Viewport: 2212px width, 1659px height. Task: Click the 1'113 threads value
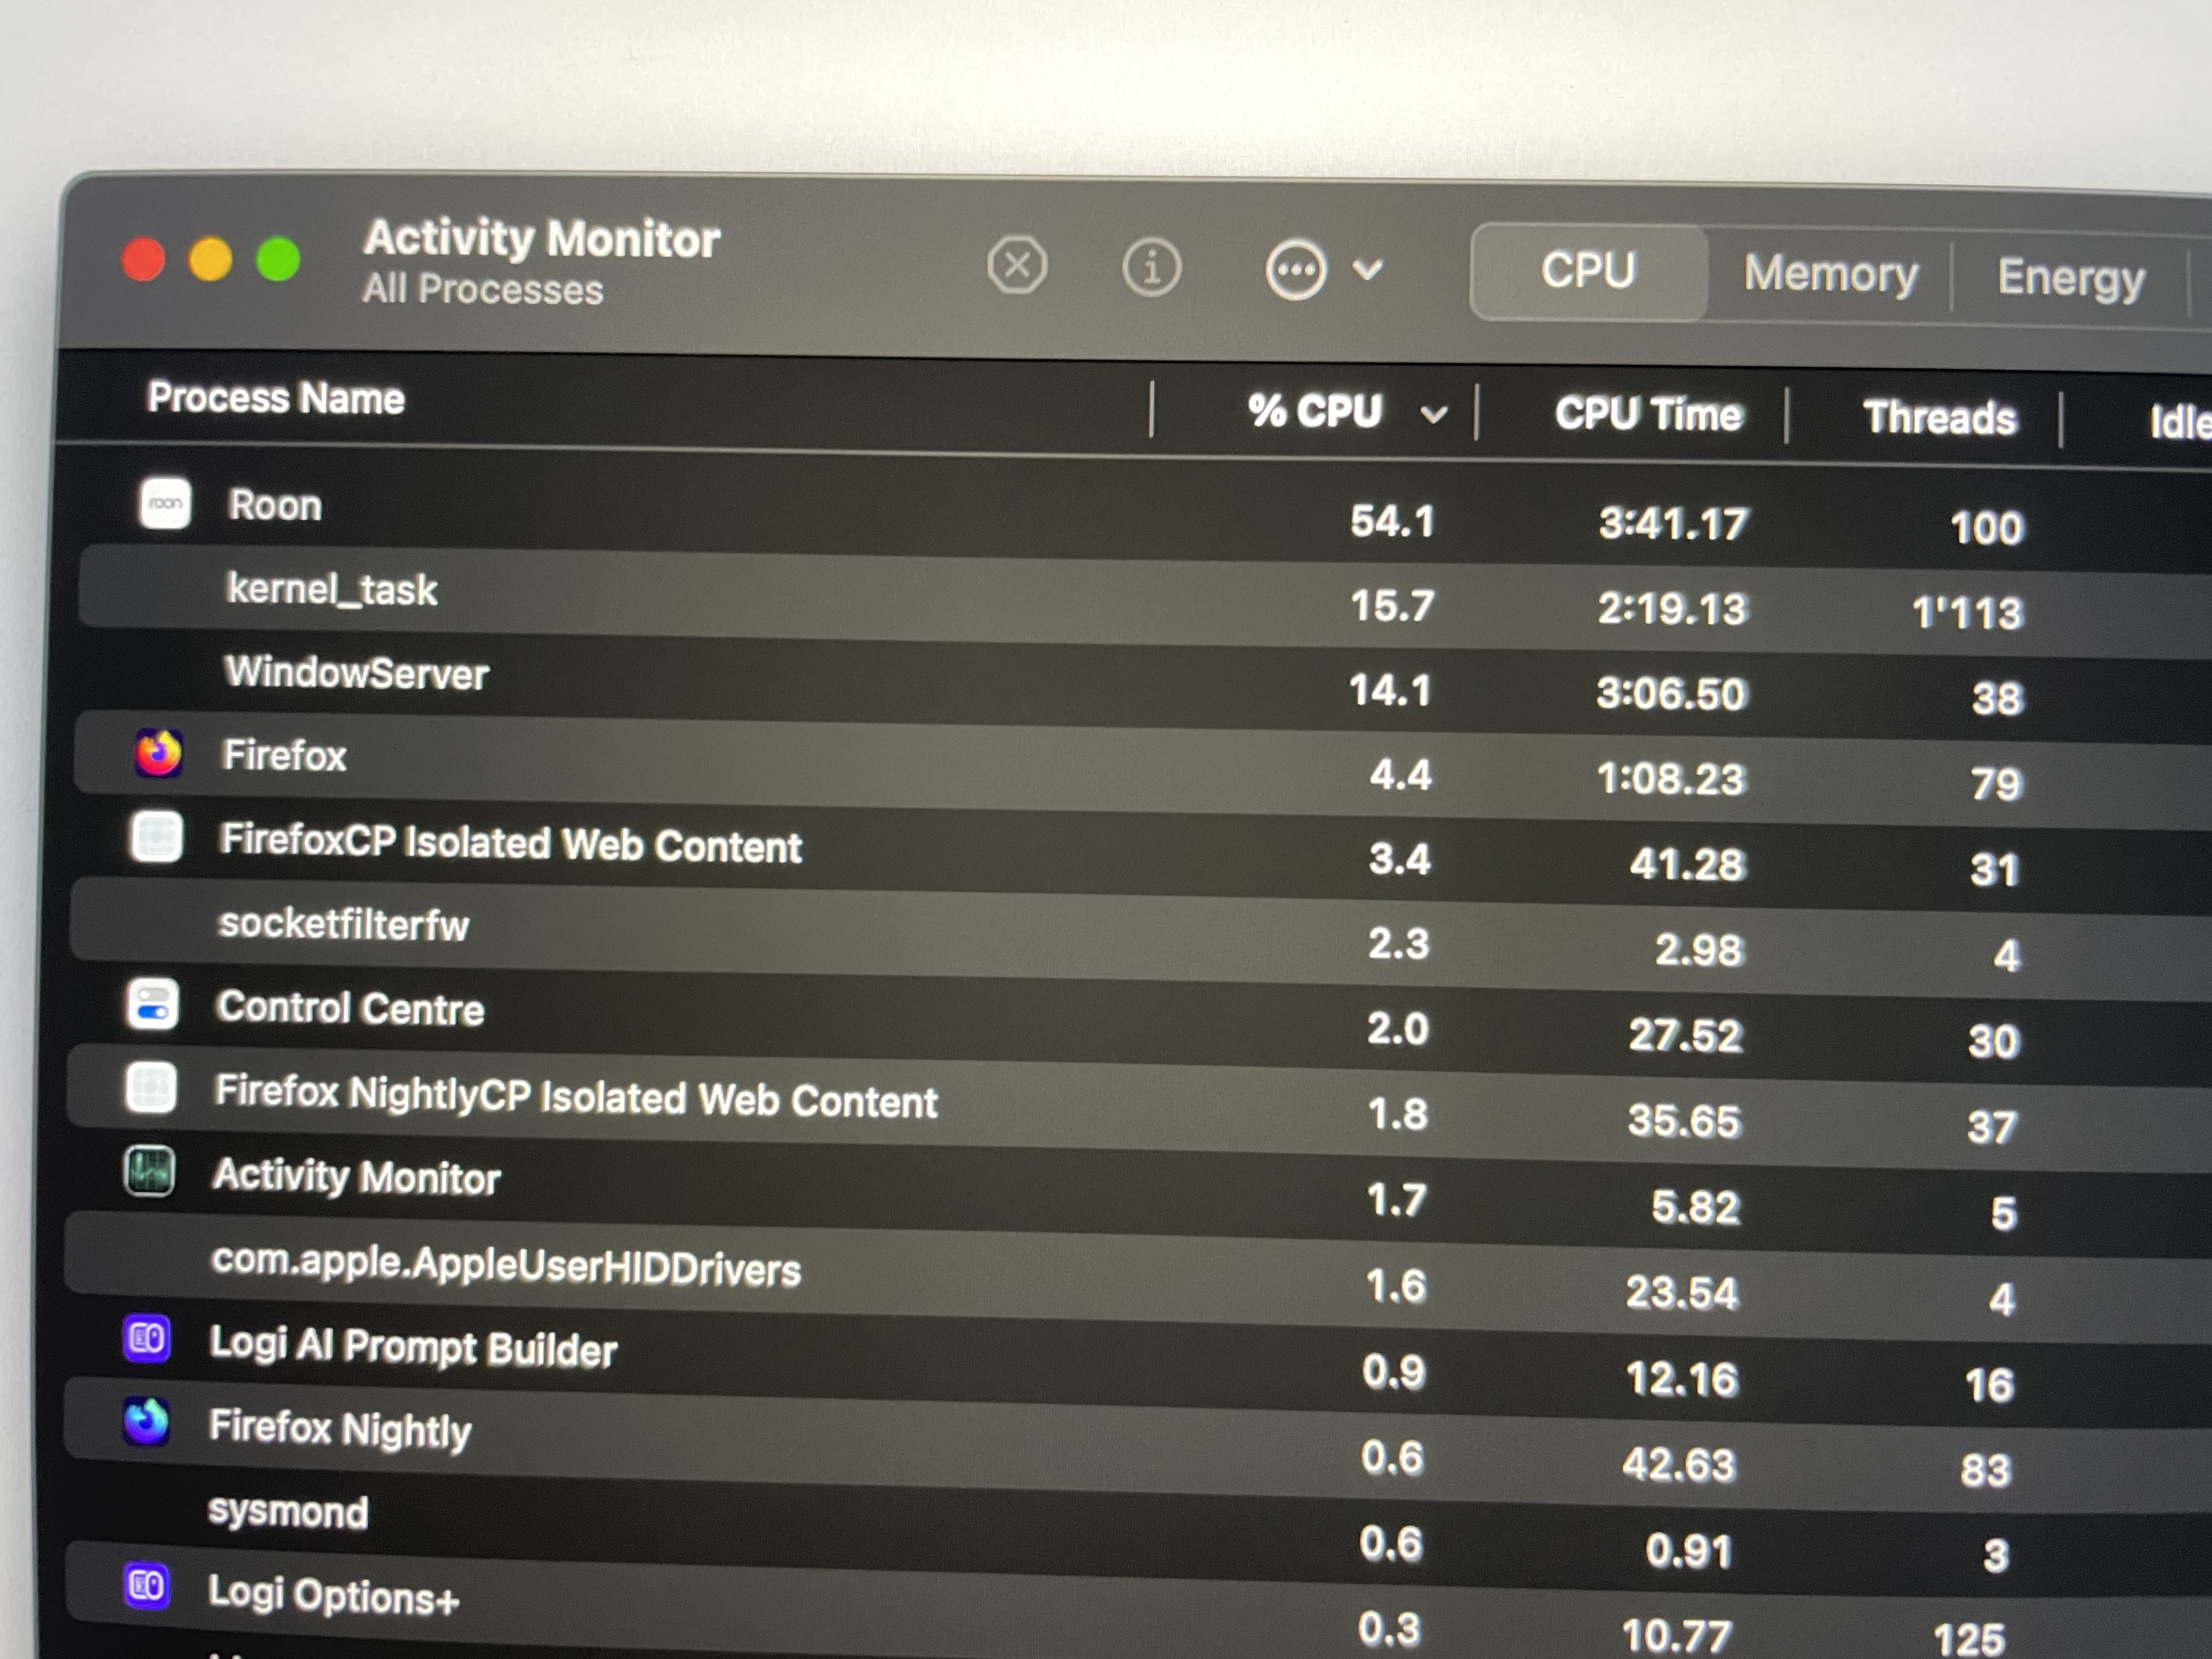click(1967, 613)
